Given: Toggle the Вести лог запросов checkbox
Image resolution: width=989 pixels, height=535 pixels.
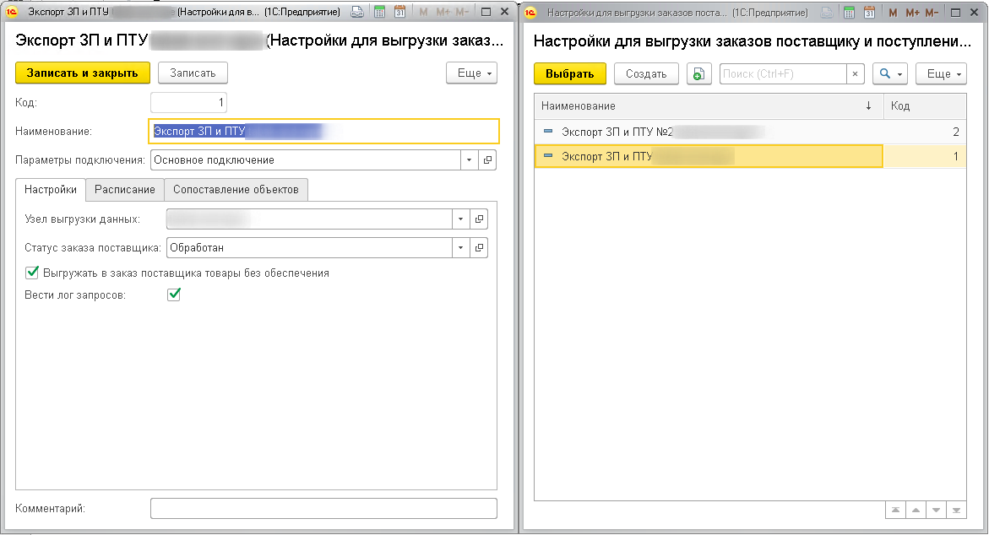Looking at the screenshot, I should (174, 295).
